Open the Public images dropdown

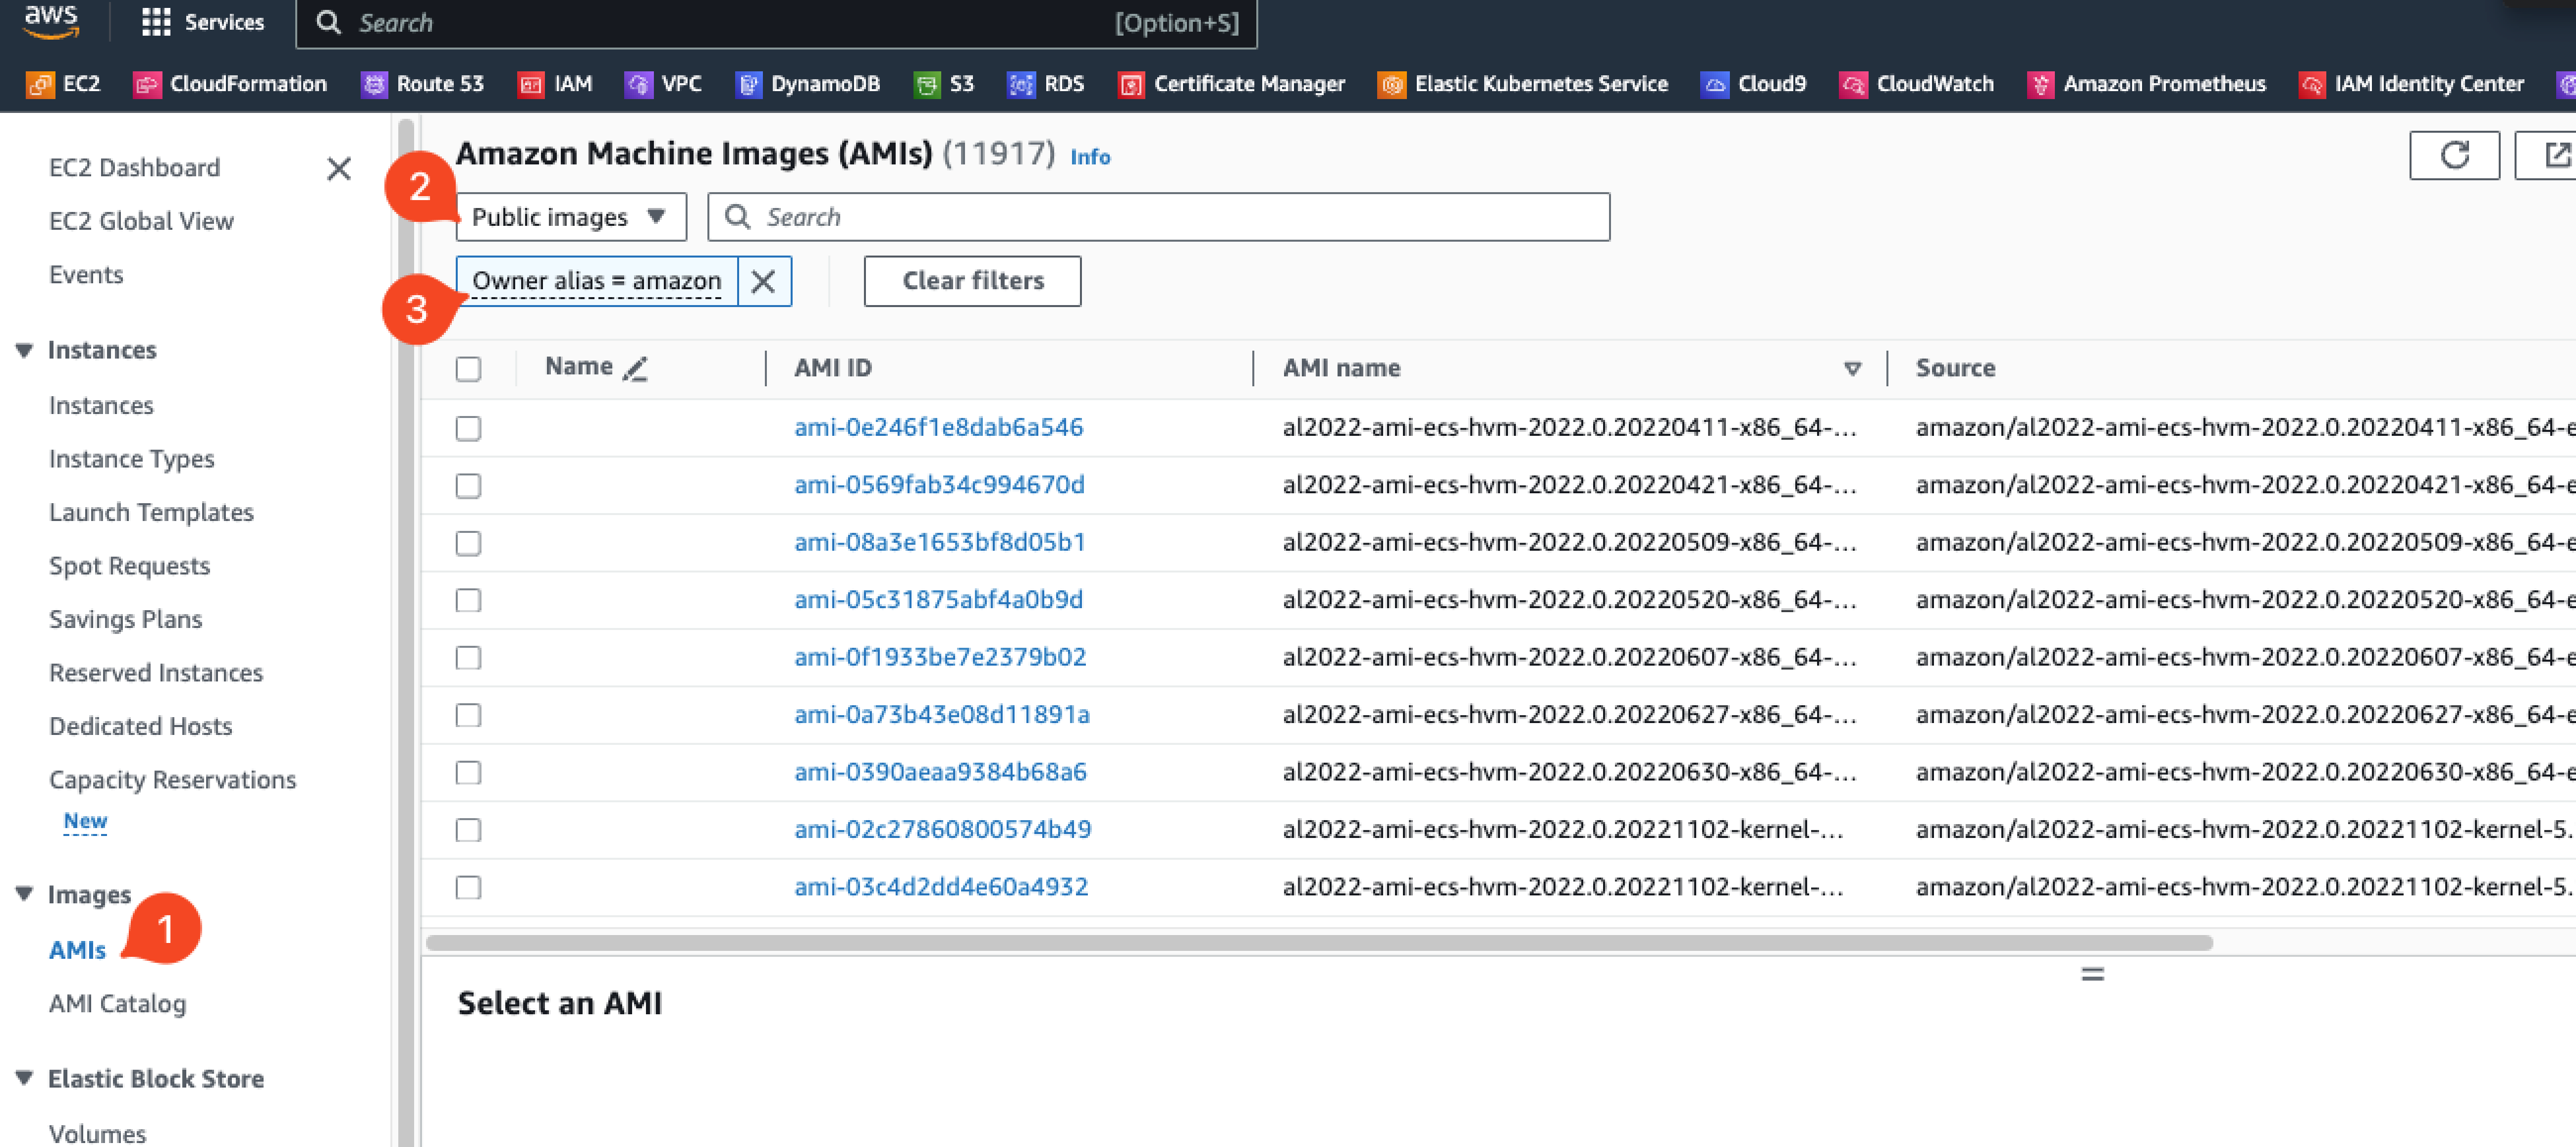[570, 217]
